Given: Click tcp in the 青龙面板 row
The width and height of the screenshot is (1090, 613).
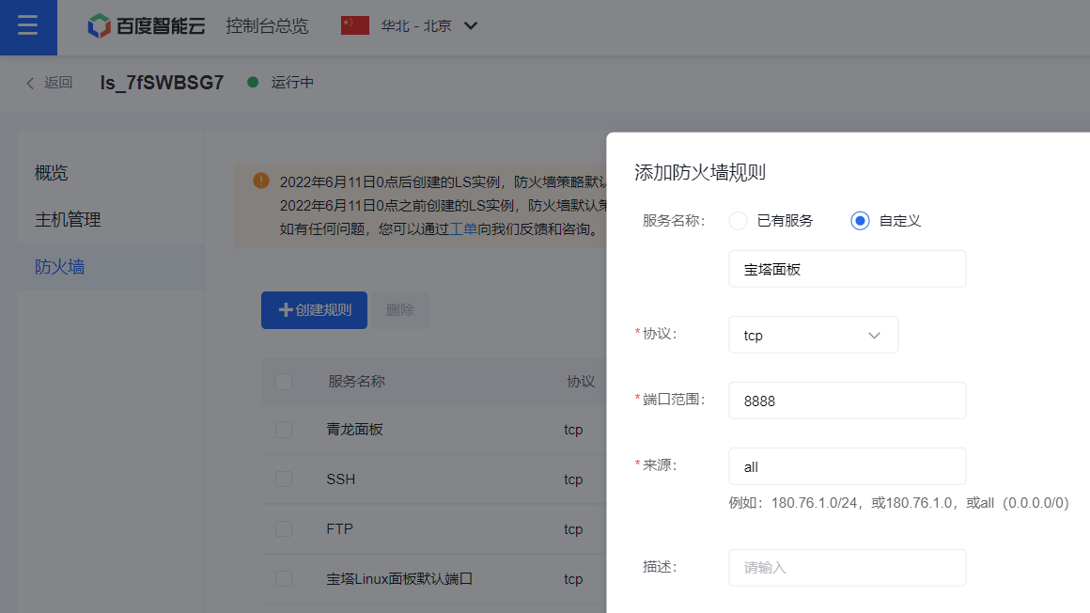Looking at the screenshot, I should (573, 430).
